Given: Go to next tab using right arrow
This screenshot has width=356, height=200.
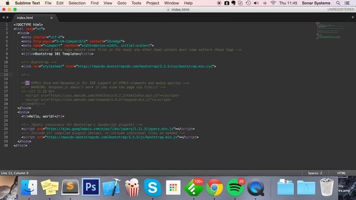Looking at the screenshot, I should [x=8, y=17].
